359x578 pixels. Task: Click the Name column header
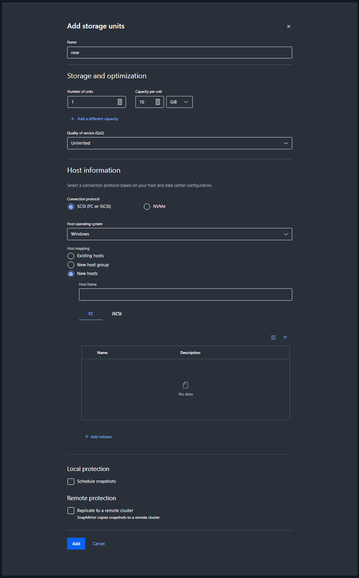tap(102, 353)
